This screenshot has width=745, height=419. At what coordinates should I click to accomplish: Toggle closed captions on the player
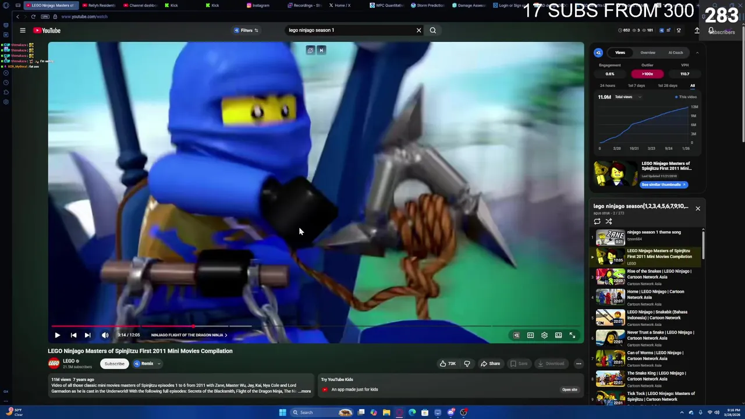click(x=530, y=335)
